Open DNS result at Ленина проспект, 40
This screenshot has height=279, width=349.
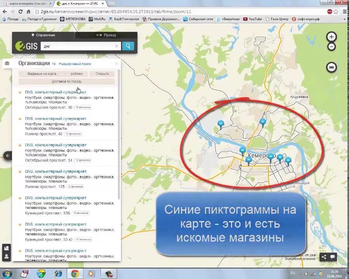click(55, 119)
